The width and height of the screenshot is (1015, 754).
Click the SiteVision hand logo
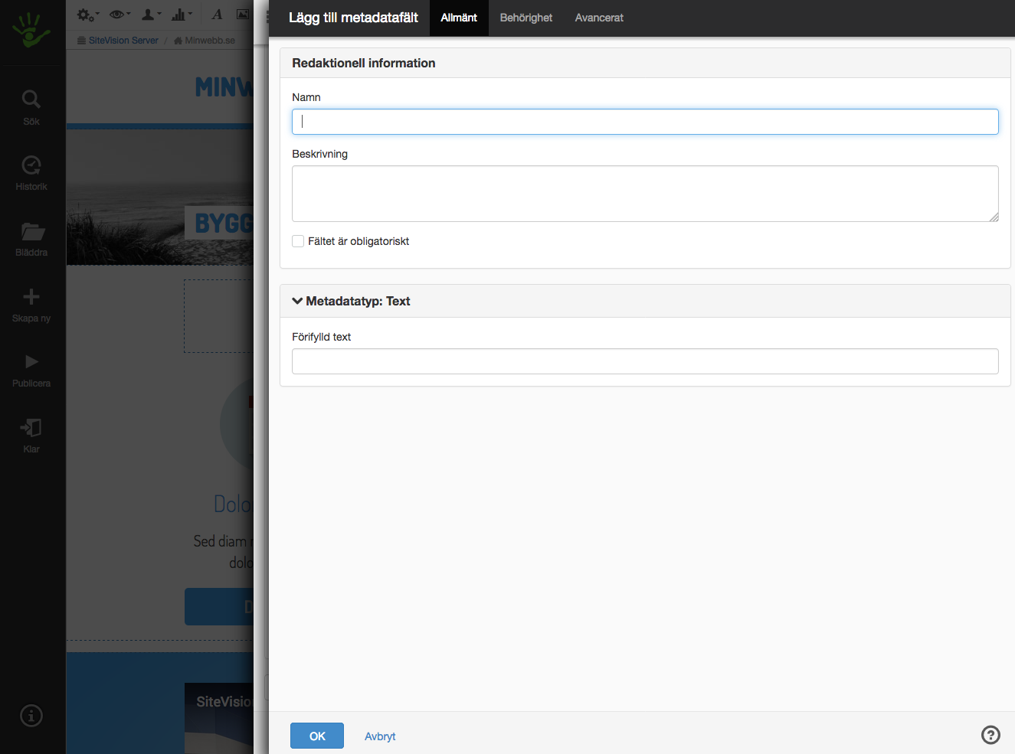click(x=31, y=30)
